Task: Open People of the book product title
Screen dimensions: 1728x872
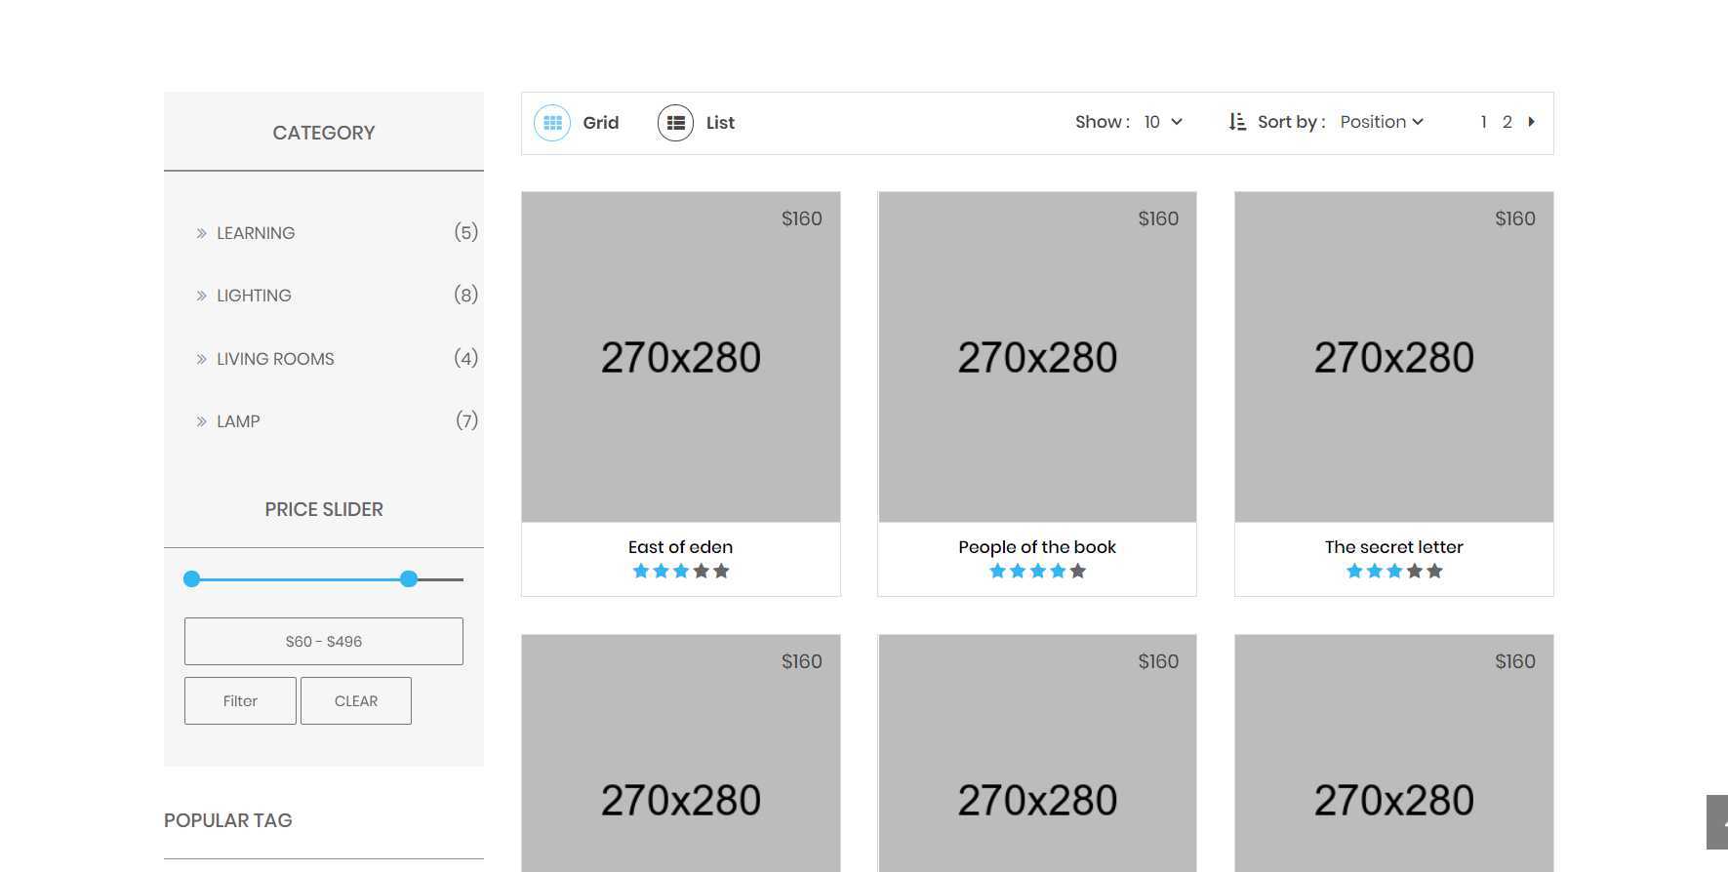Action: (x=1037, y=547)
